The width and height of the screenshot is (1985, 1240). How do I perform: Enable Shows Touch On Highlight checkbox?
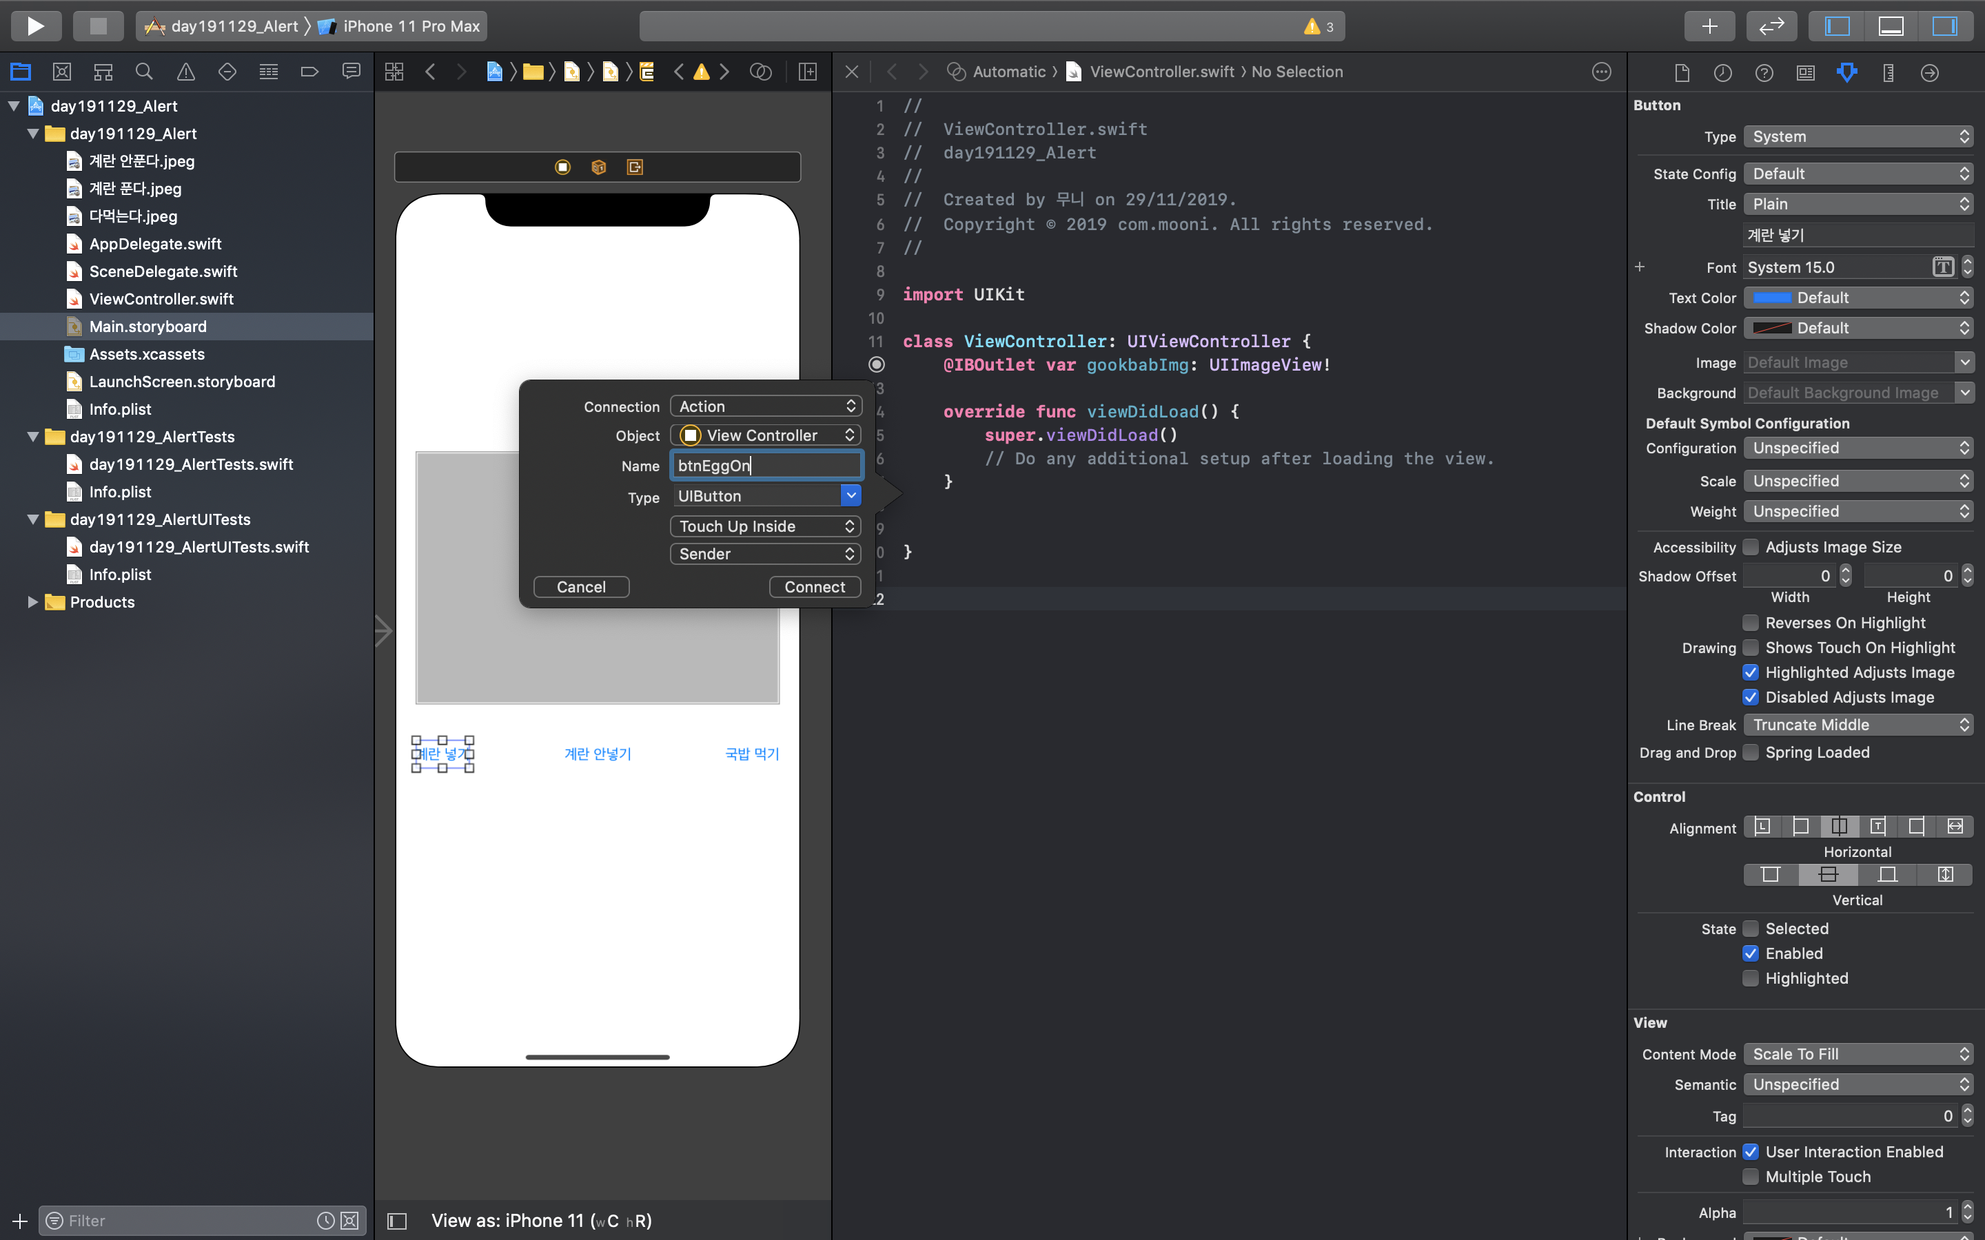pos(1751,648)
